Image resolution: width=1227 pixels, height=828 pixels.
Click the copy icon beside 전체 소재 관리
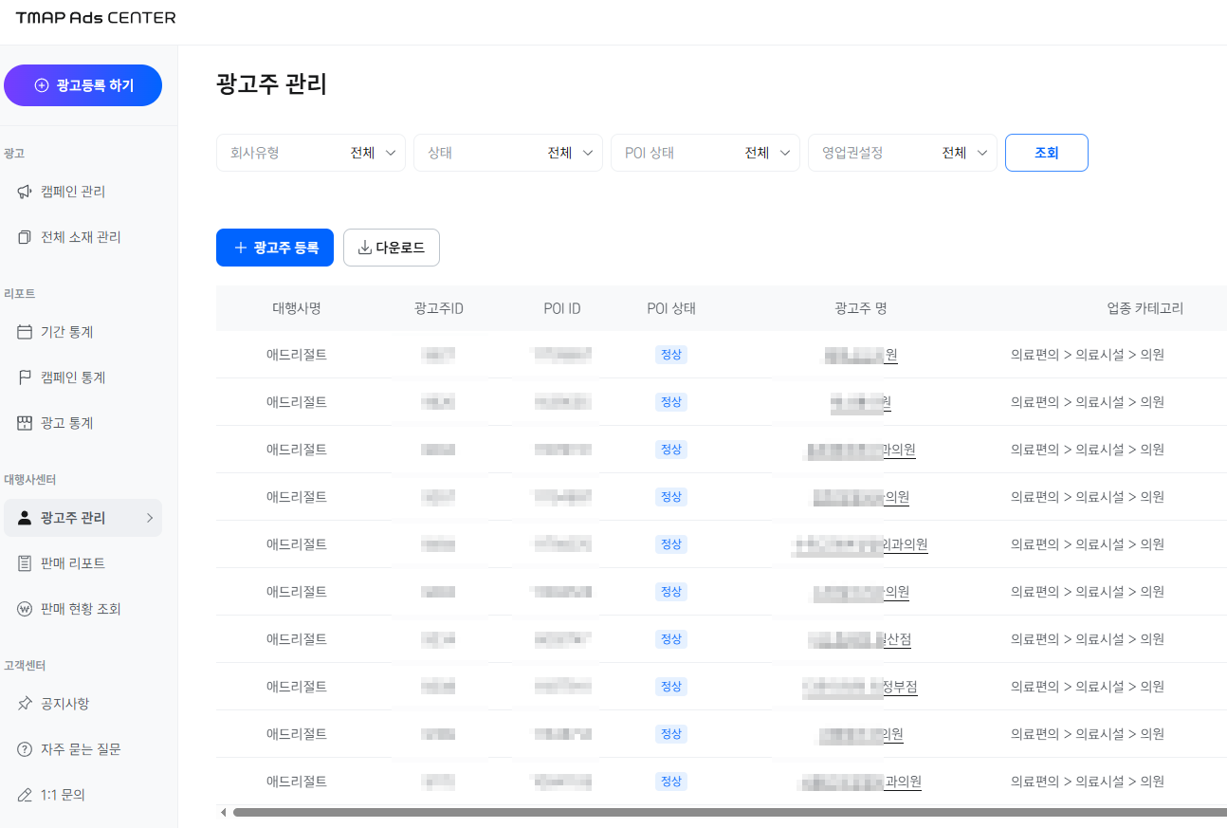click(x=25, y=237)
